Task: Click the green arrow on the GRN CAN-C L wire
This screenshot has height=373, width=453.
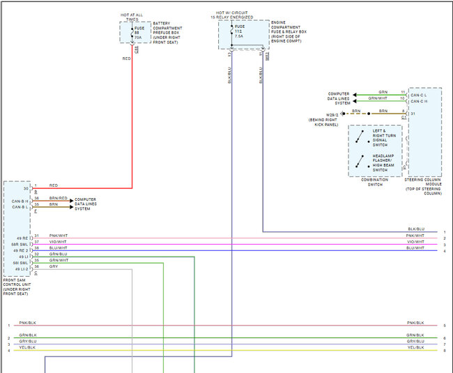Action: 355,94
